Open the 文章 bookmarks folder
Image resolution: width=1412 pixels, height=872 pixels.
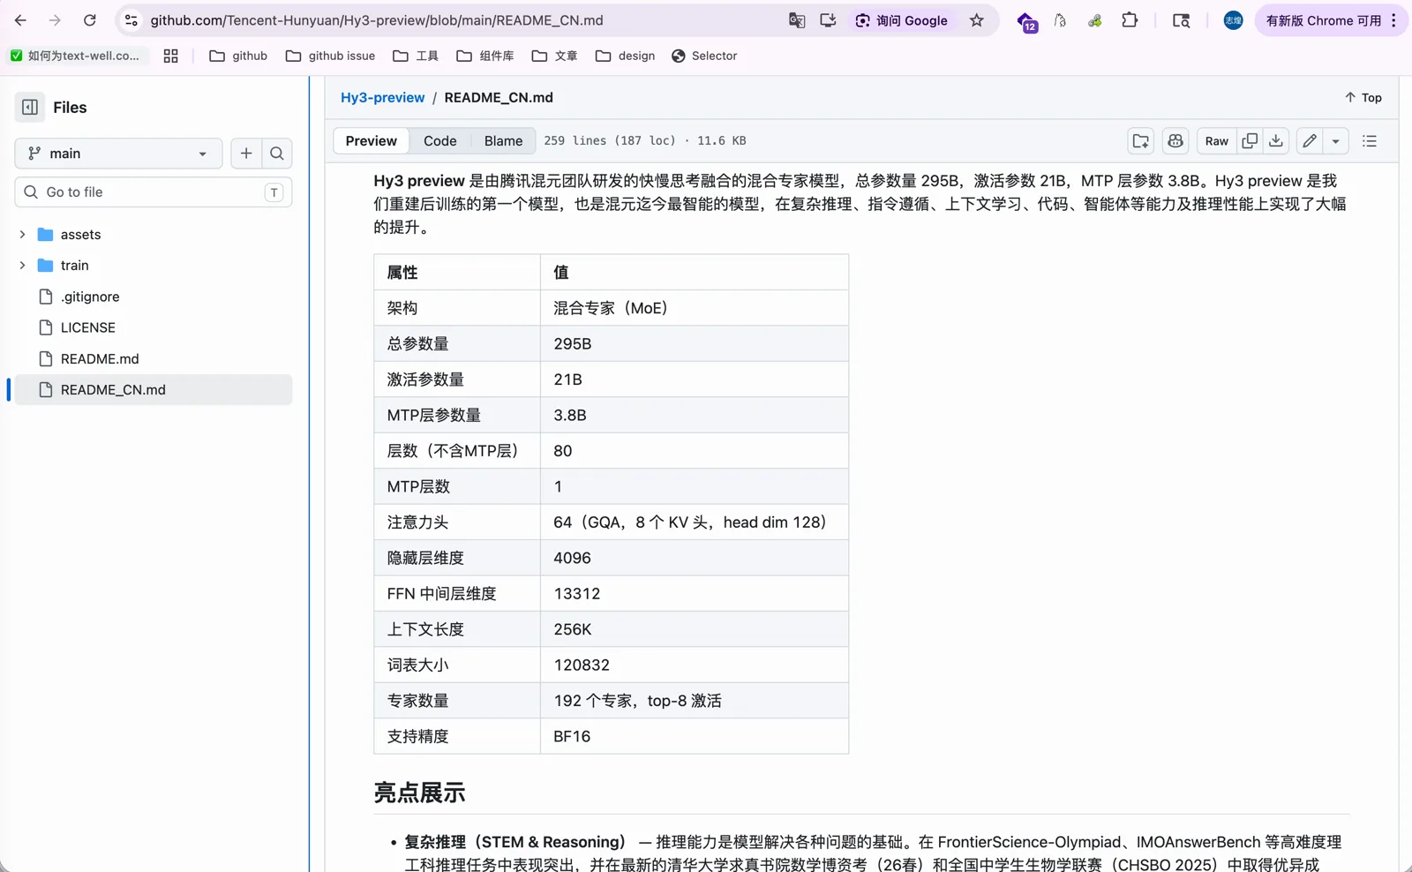[x=555, y=56]
